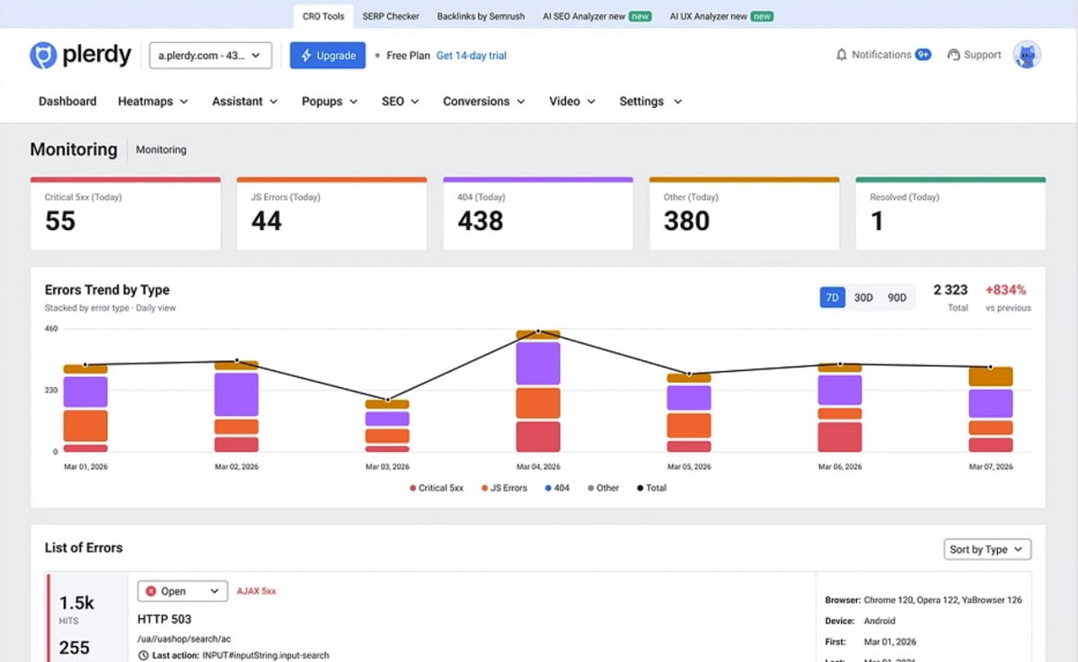Open the Backlinks by Semrush tab
The width and height of the screenshot is (1078, 662).
pos(481,16)
